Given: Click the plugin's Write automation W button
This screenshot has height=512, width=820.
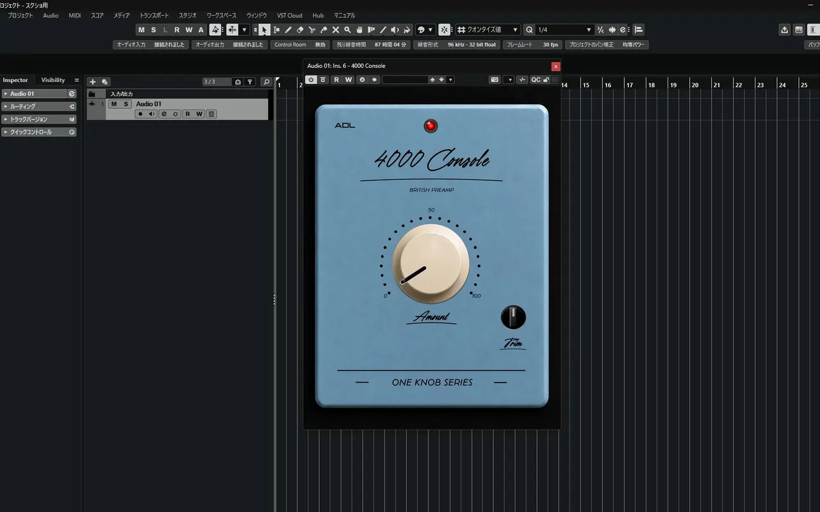Looking at the screenshot, I should (348, 80).
